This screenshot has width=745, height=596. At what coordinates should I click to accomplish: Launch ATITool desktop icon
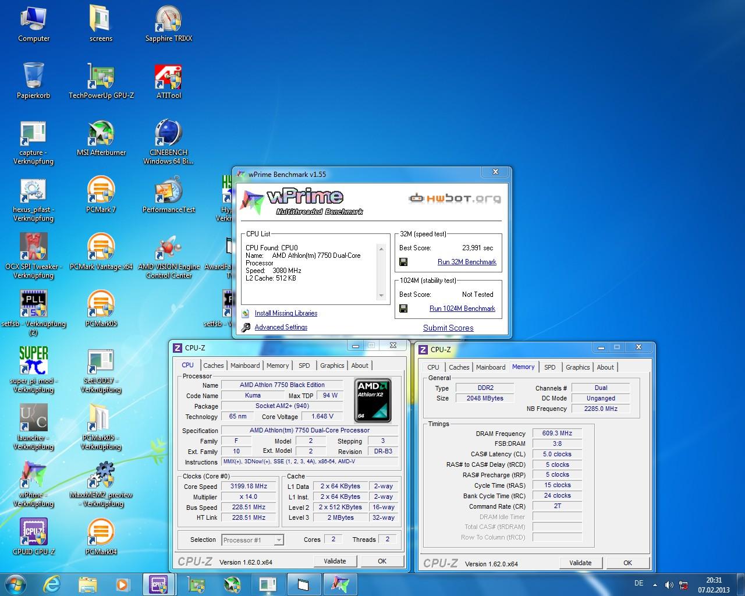(169, 80)
